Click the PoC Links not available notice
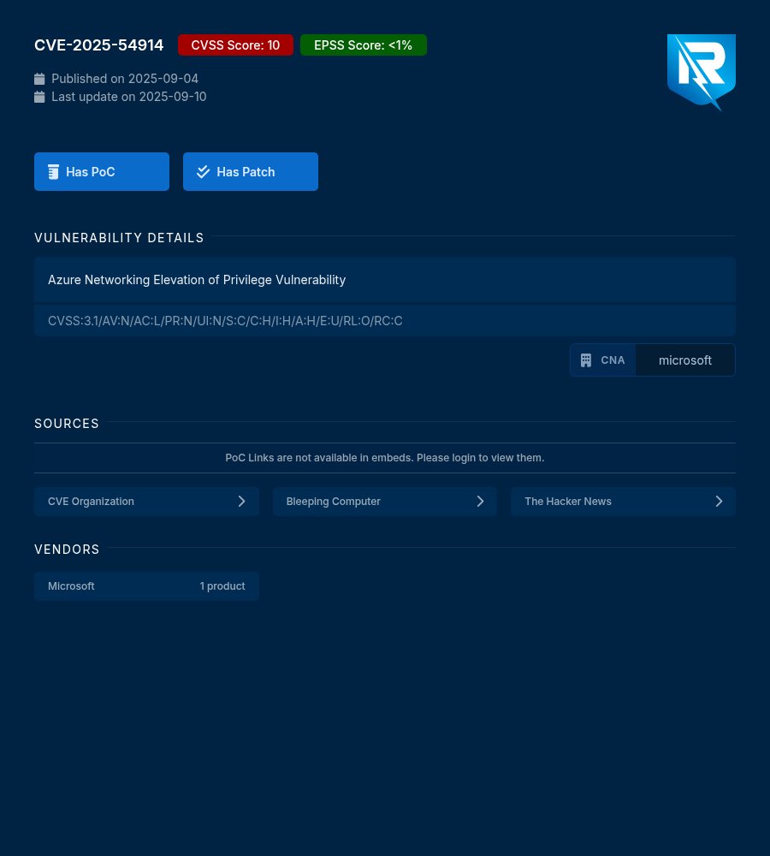This screenshot has width=770, height=856. (x=385, y=457)
